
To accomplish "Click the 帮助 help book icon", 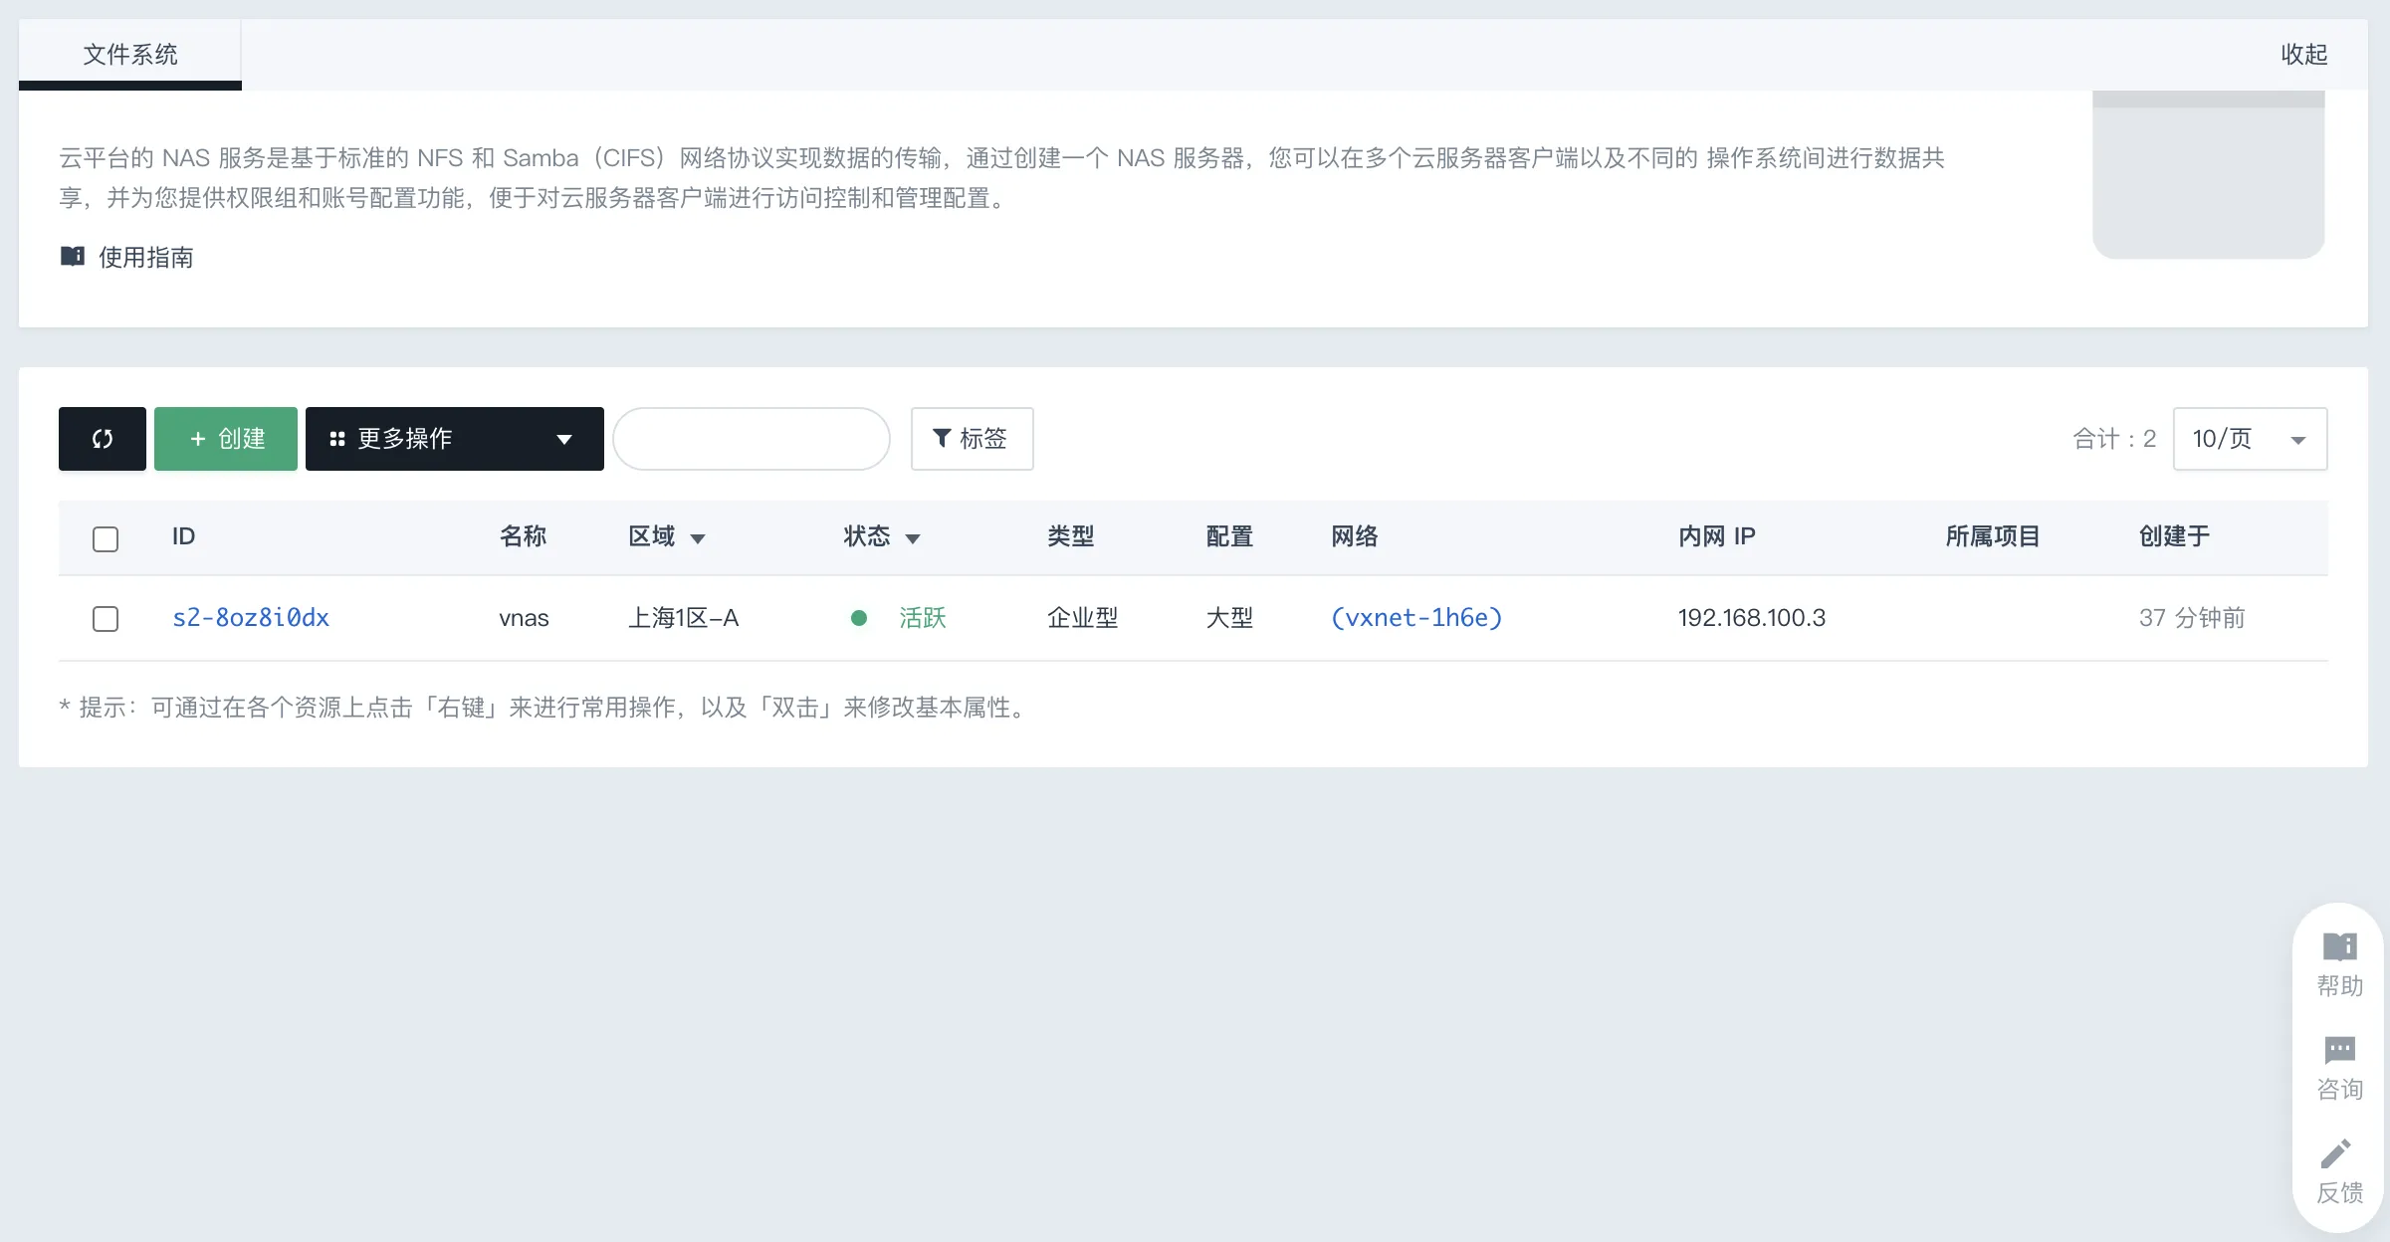I will [2339, 946].
